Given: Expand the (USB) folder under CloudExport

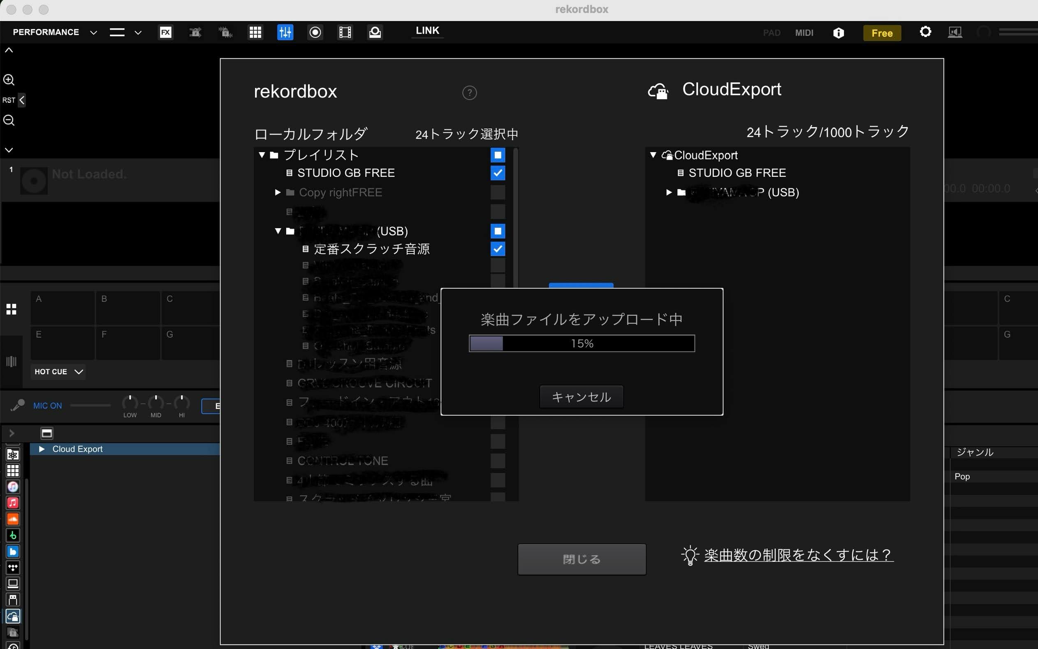Looking at the screenshot, I should click(669, 192).
